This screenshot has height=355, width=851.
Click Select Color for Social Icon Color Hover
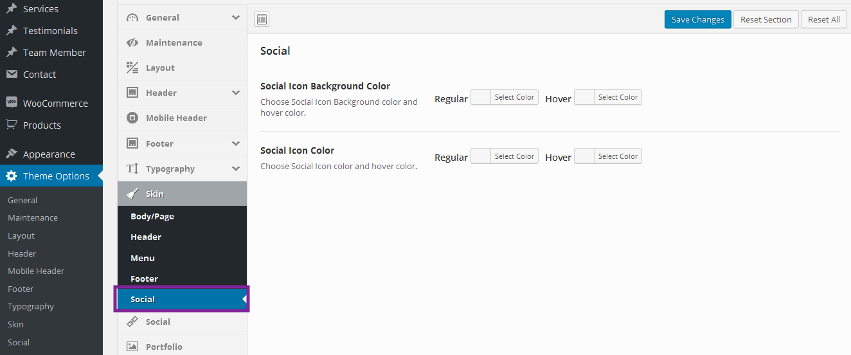617,156
